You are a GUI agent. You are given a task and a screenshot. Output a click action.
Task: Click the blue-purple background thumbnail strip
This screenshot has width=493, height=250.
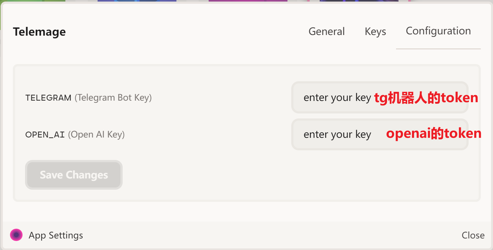tap(137, 1)
